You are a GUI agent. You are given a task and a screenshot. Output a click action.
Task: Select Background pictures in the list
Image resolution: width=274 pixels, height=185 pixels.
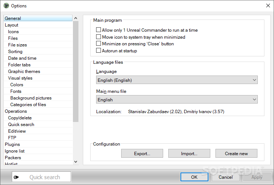click(x=38, y=98)
